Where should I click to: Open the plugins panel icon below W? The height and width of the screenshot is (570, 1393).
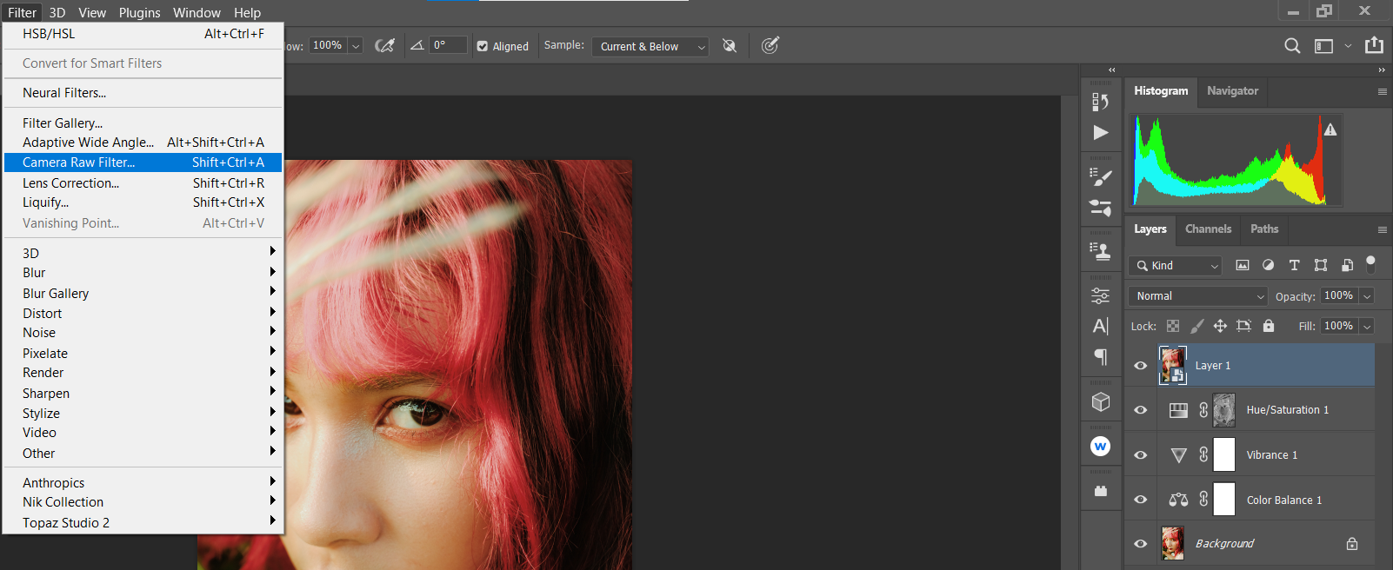pos(1100,491)
